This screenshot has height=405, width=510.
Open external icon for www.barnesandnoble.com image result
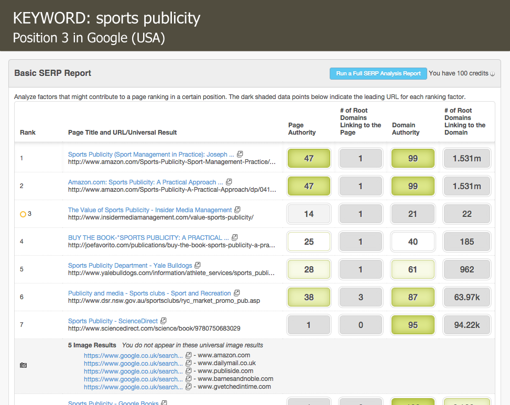tap(188, 379)
